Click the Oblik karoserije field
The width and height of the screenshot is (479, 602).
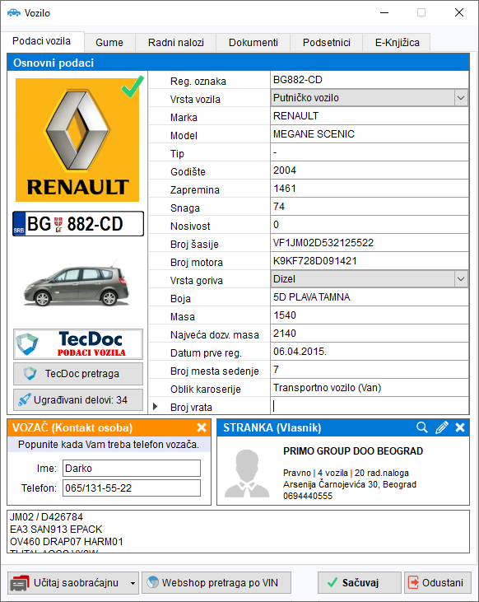(x=370, y=388)
